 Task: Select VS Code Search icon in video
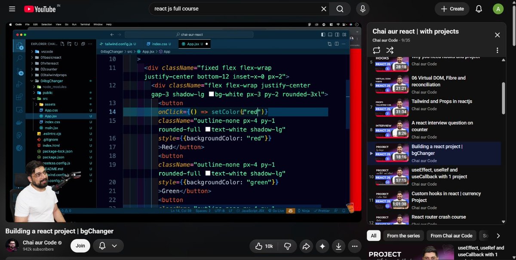(x=19, y=58)
